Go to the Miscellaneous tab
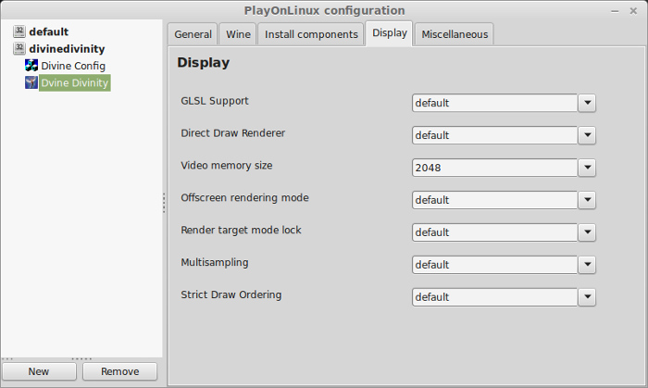The height and width of the screenshot is (388, 648). tap(455, 34)
